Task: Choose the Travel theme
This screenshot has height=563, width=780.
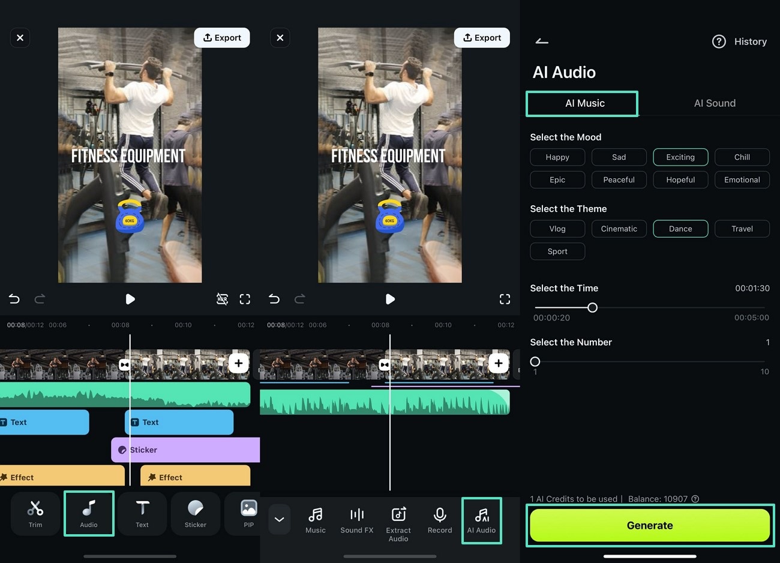Action: [x=742, y=229]
